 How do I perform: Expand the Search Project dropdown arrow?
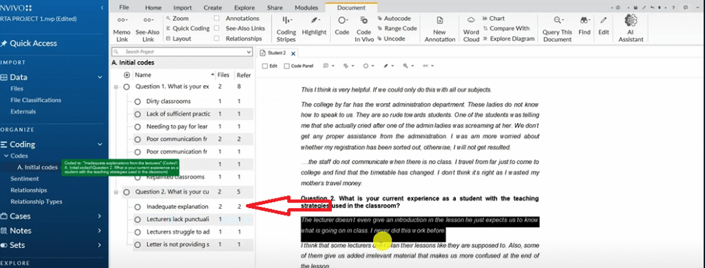coord(249,52)
